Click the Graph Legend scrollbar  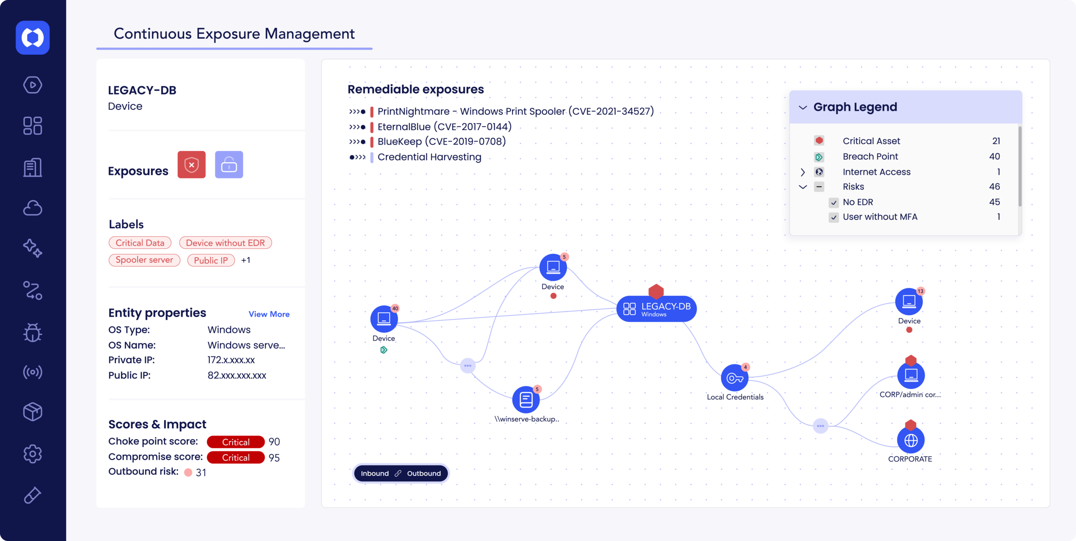click(1020, 167)
